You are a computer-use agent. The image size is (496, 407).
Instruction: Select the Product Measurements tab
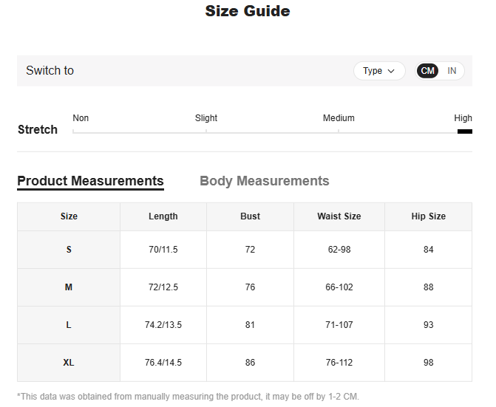(90, 181)
